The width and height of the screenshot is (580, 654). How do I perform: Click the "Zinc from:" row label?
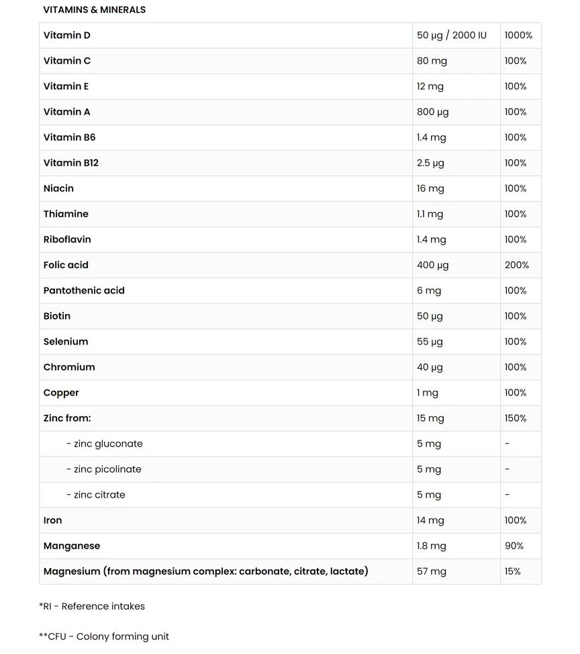click(67, 418)
